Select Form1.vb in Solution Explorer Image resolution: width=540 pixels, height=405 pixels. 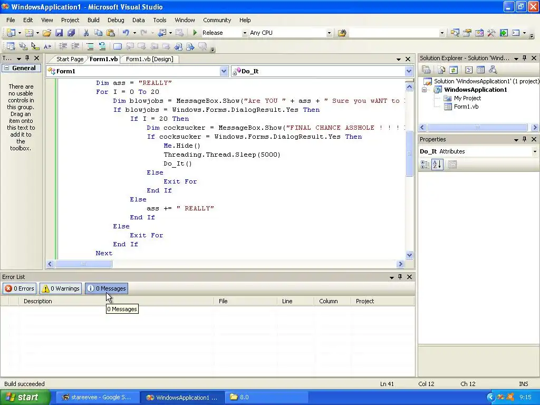click(466, 107)
